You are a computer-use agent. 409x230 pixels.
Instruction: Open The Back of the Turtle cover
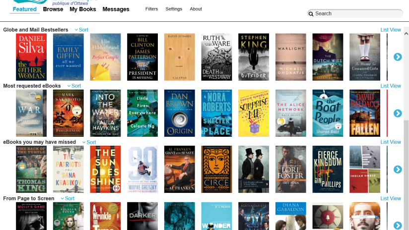point(31,170)
